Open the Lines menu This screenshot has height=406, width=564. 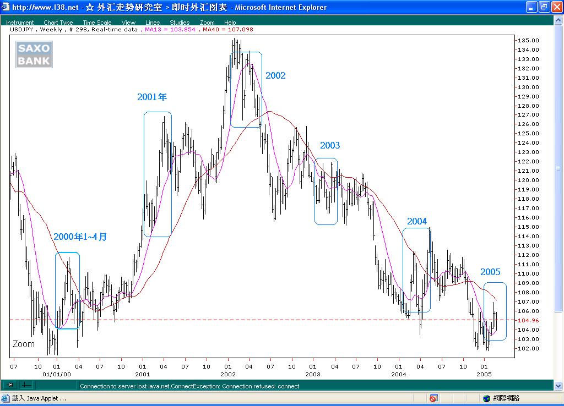coord(153,23)
